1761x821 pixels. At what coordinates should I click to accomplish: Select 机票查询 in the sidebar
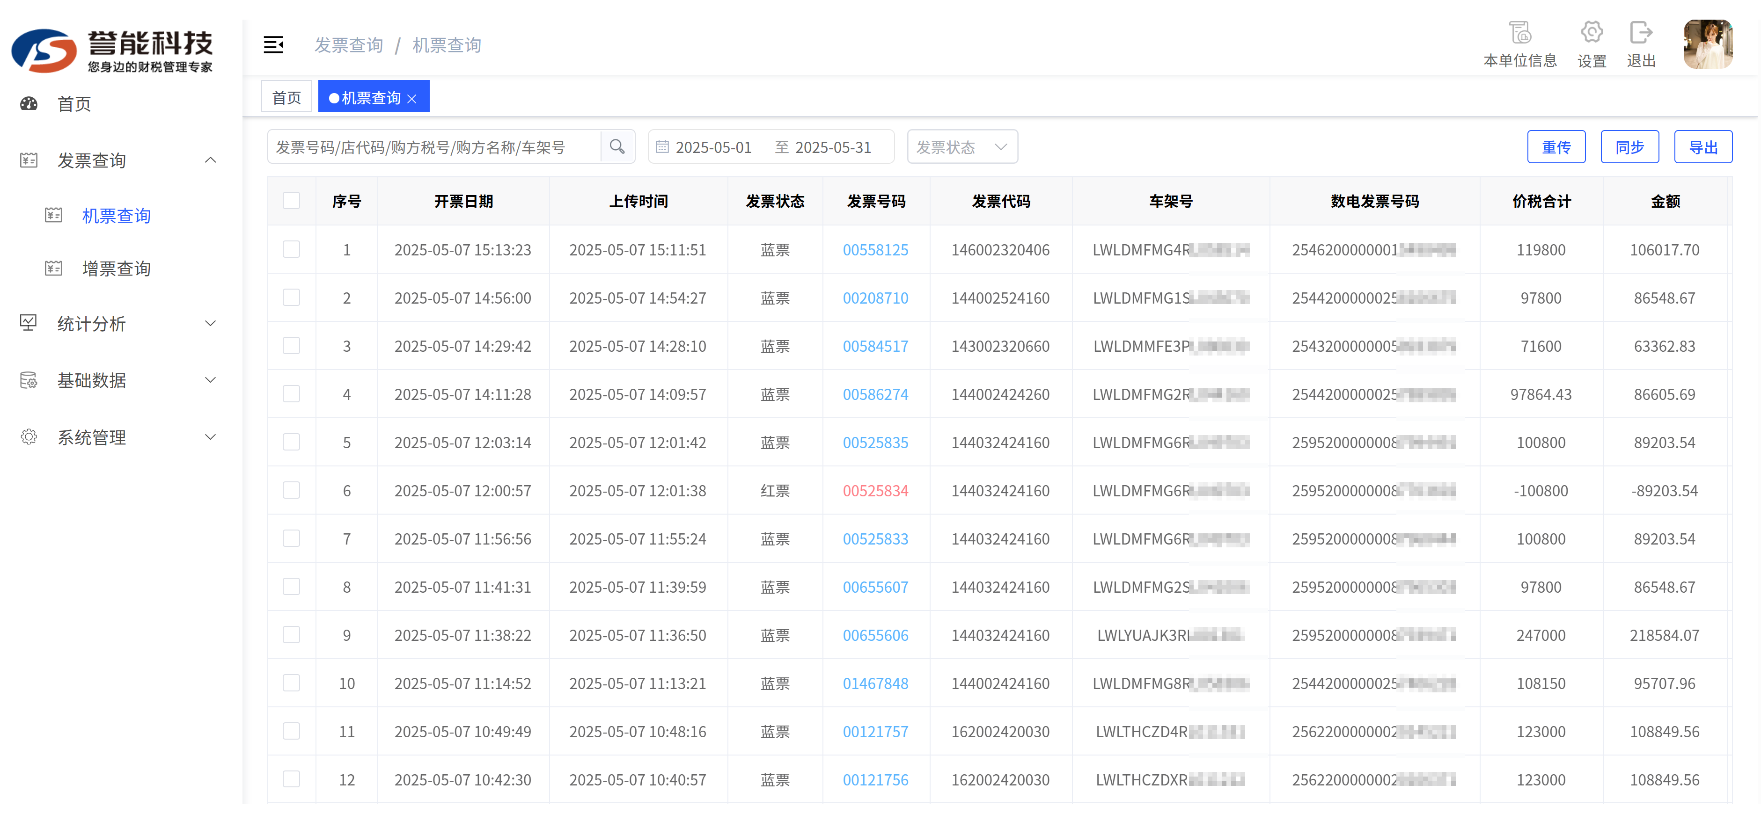[116, 216]
